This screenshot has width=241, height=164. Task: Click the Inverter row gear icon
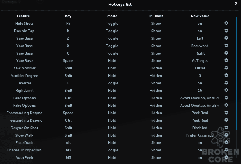(x=226, y=83)
